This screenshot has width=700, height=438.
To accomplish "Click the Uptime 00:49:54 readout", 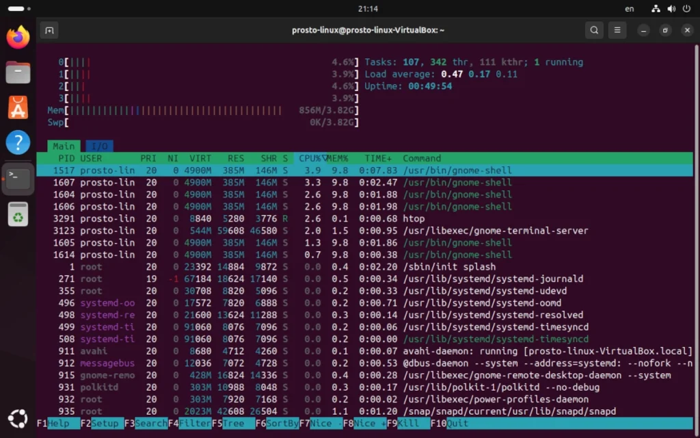I will point(409,86).
